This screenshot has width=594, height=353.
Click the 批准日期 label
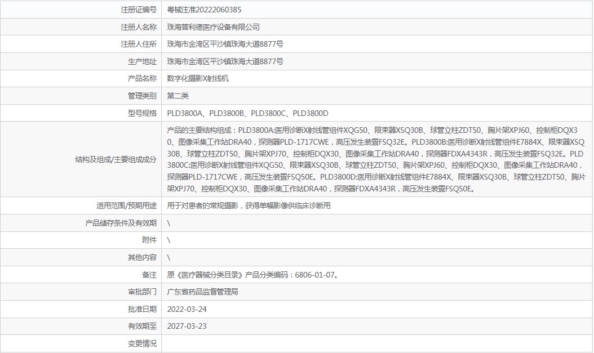(x=142, y=310)
